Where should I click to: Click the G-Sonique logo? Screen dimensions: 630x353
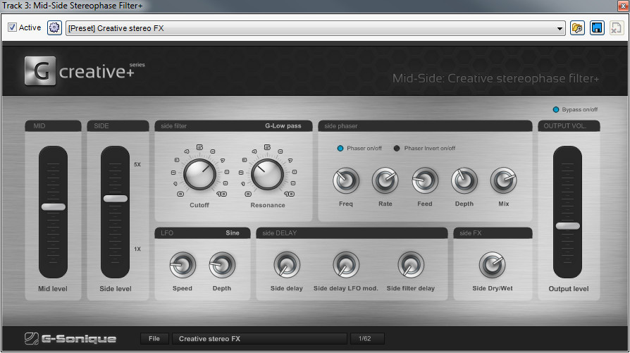point(70,338)
